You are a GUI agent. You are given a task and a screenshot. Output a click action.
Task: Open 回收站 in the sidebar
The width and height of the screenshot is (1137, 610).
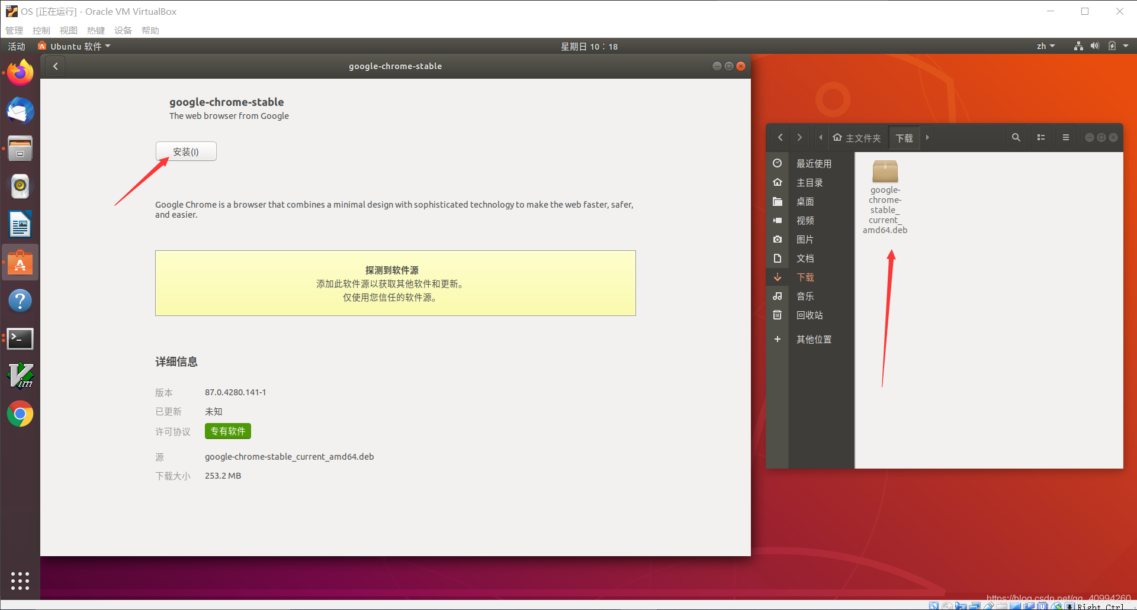(810, 315)
